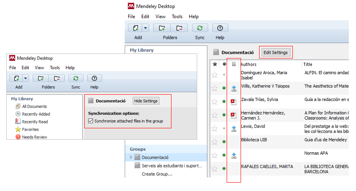Click the Sync icon in back window

[200, 28]
